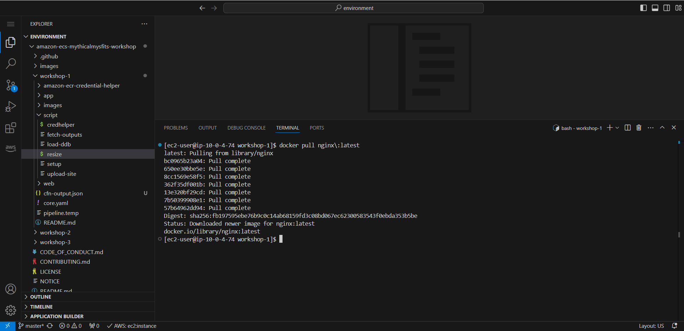Expand the app folder
This screenshot has width=684, height=331.
tap(88, 96)
